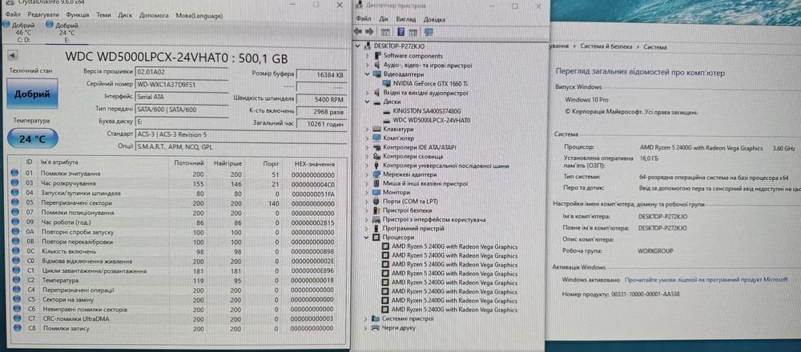Click the action pane icon beside Help
The height and width of the screenshot is (352, 801).
coord(413,32)
